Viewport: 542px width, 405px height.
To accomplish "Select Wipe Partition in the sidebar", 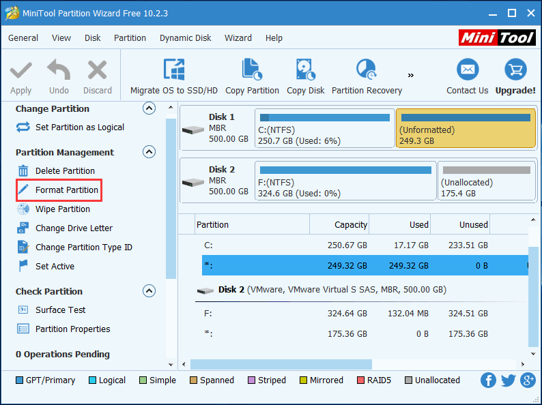I will 62,209.
